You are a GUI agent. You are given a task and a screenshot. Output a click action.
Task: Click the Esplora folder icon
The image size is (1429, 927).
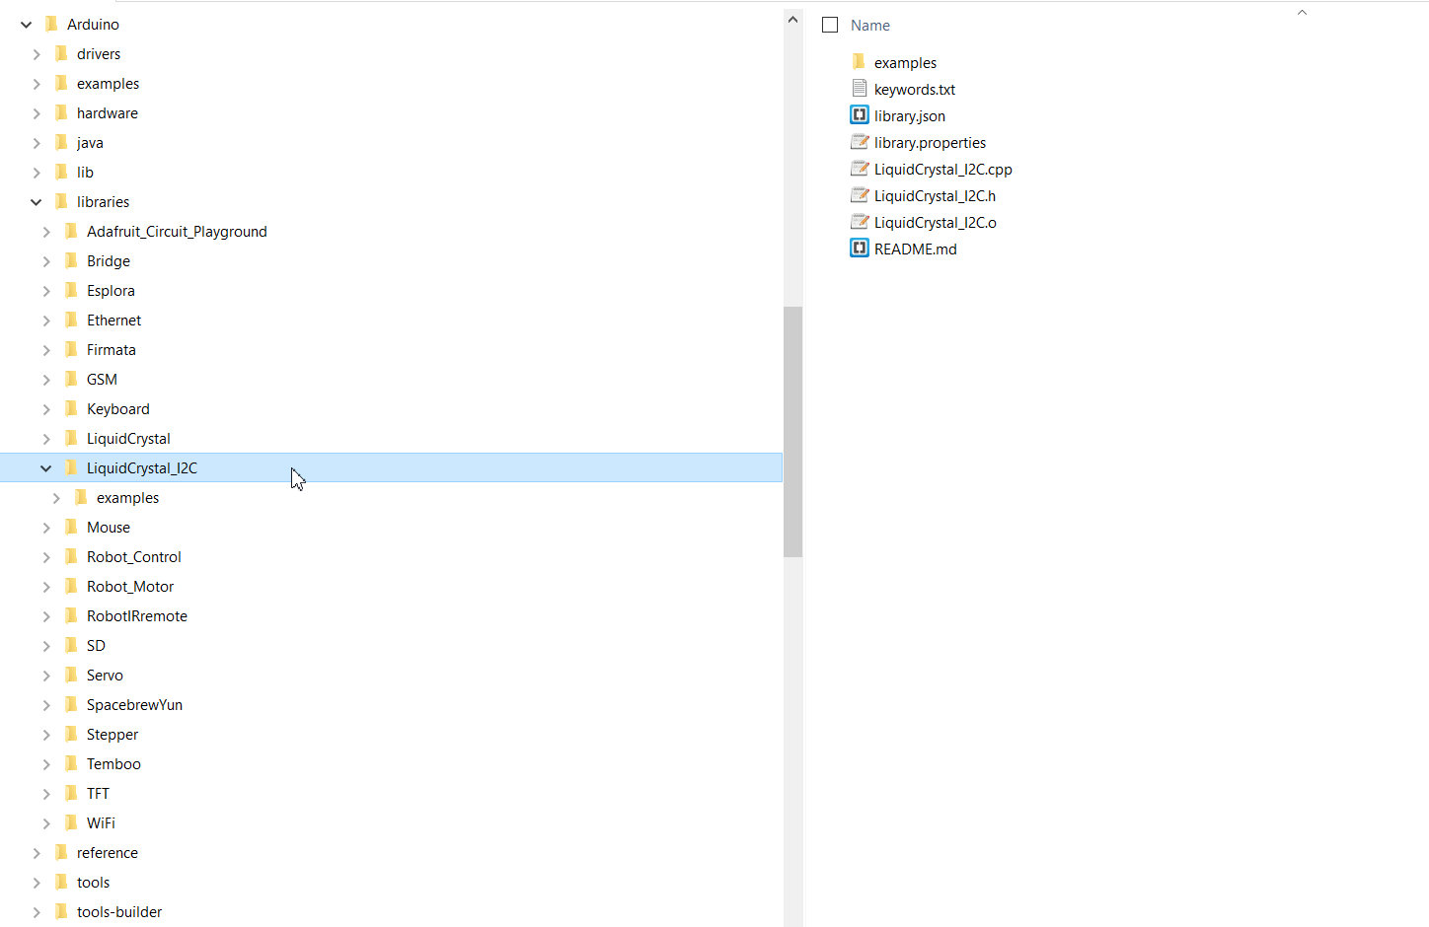point(71,290)
